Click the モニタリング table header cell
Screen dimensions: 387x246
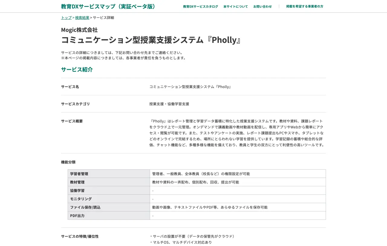(x=109, y=199)
